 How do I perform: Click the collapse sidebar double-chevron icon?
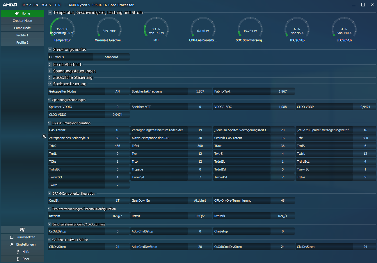44,136
